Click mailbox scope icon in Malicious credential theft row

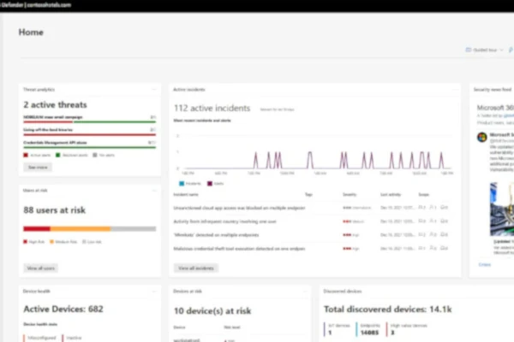444,249
